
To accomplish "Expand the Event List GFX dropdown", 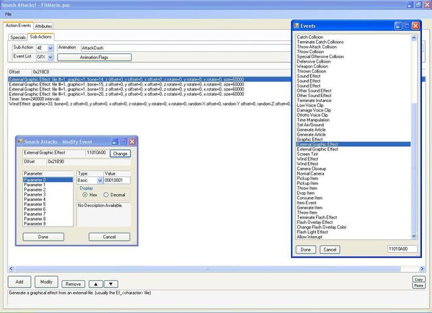I will [x=51, y=57].
